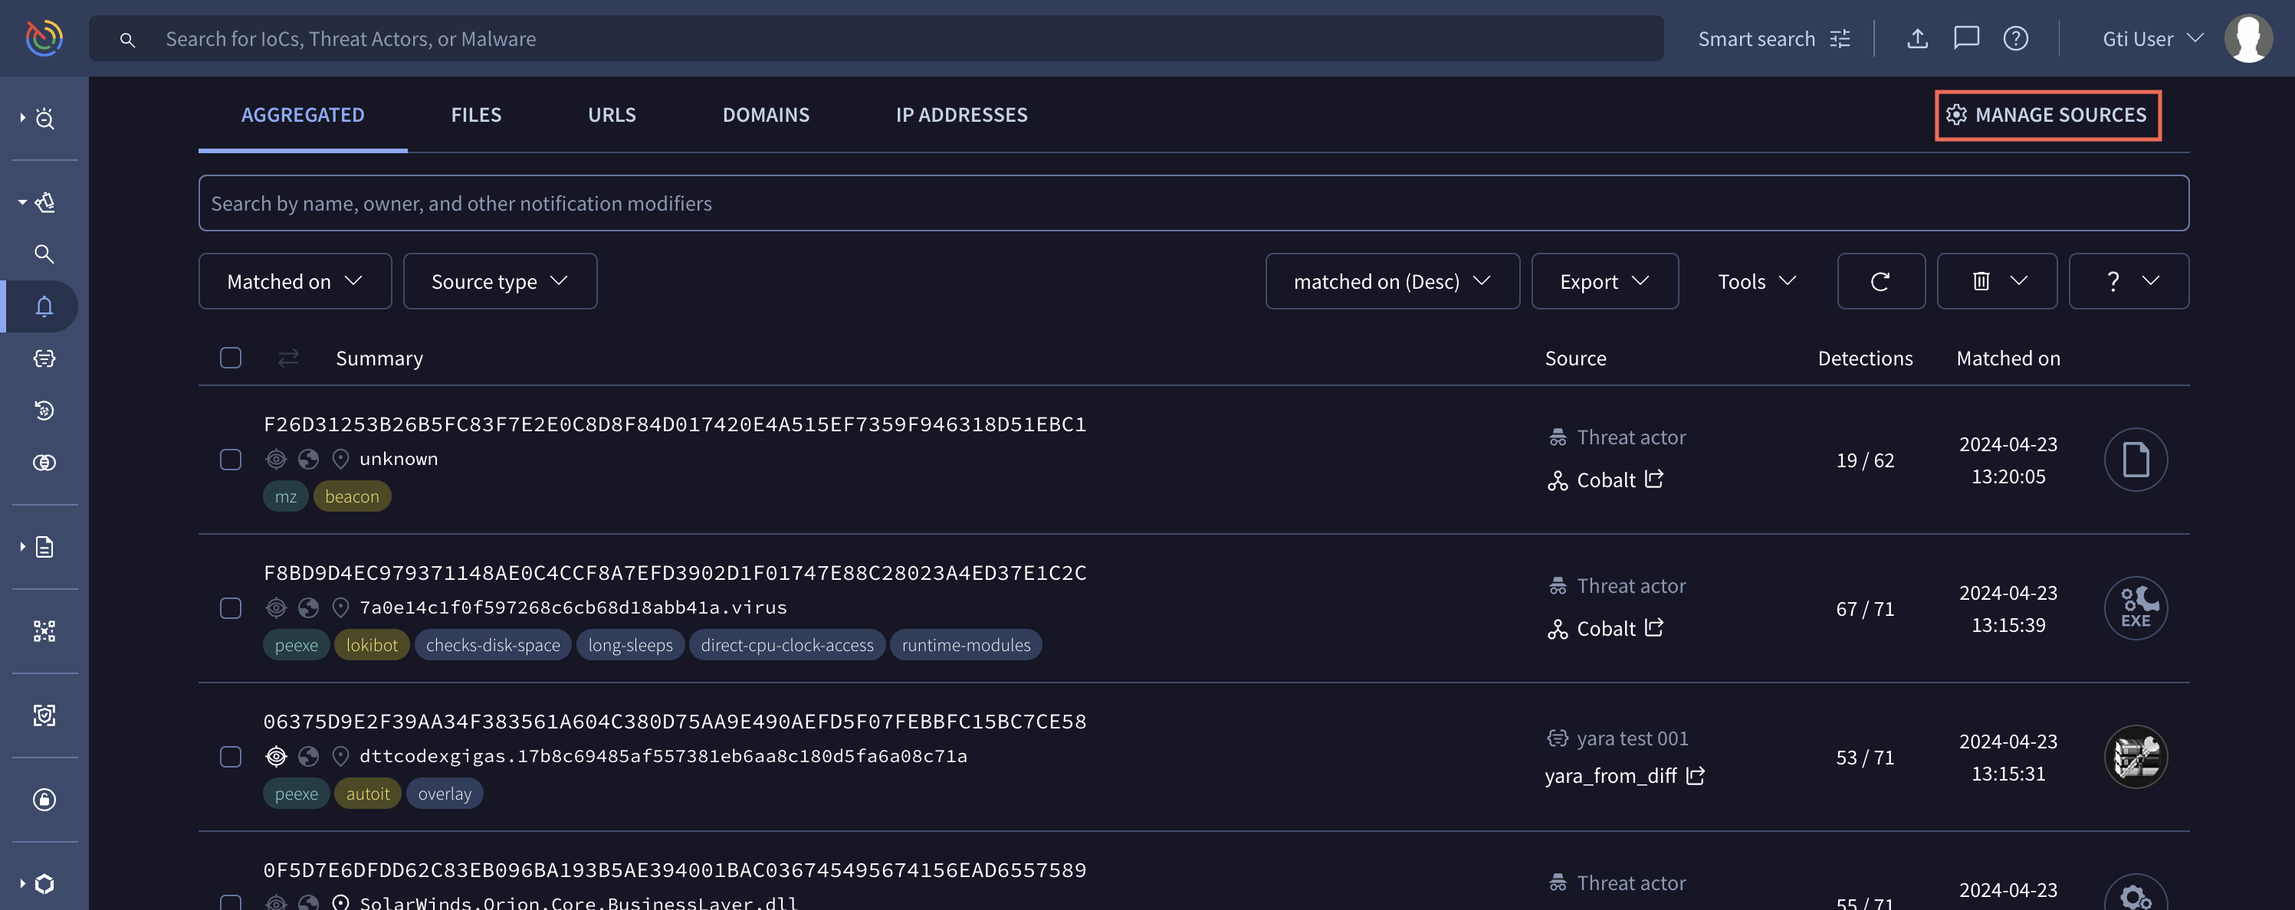Viewport: 2295px width, 910px height.
Task: Check the 06375D9E2F39 row checkbox
Action: 231,757
